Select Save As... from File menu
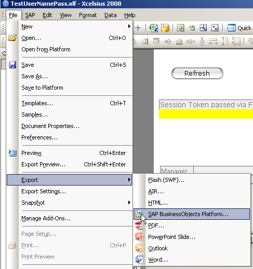Screen dimensions: 253x269 69,76
